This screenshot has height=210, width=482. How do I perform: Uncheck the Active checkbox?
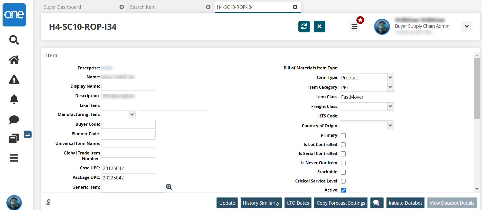tap(343, 190)
